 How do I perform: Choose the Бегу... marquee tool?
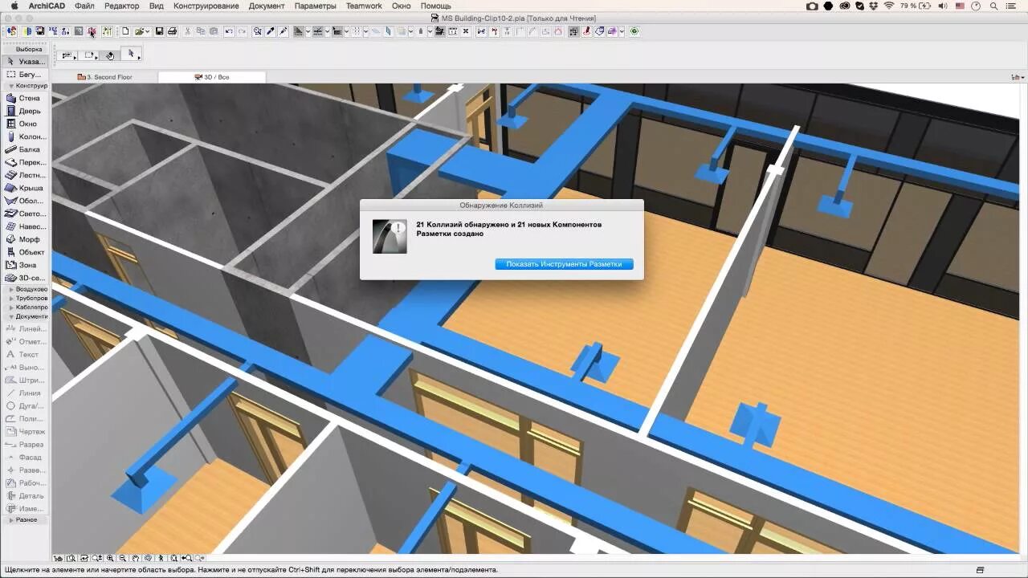[x=25, y=74]
